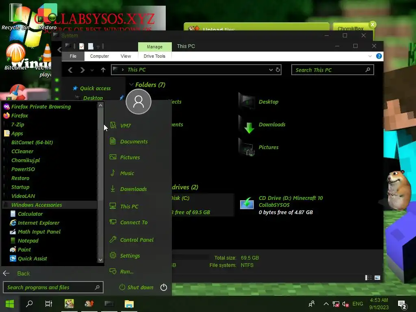Open Explorer help question mark
Screen dimensions: 416x312
click(379, 56)
